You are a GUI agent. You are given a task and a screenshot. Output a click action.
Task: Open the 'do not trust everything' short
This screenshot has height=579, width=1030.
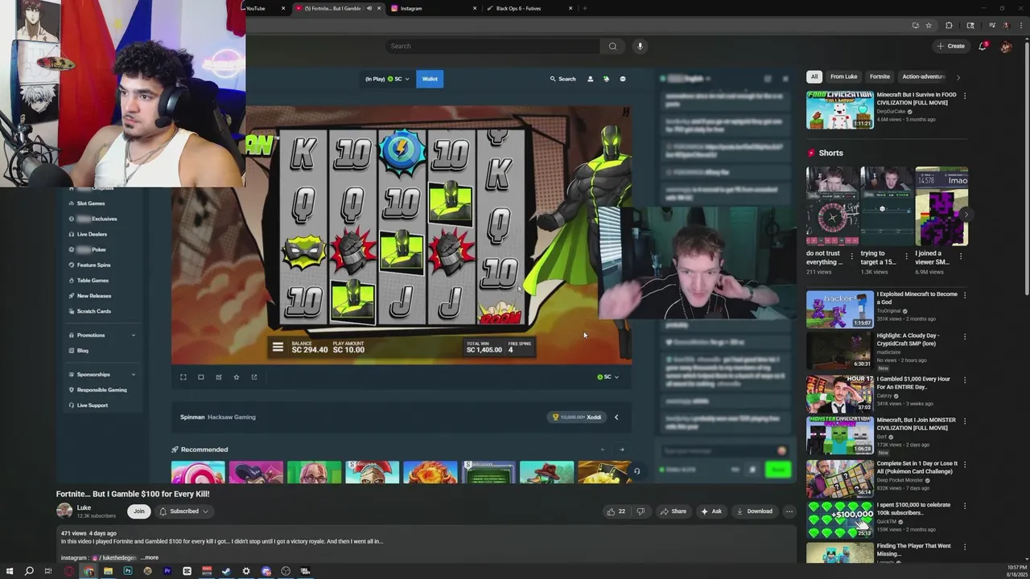pyautogui.click(x=832, y=206)
